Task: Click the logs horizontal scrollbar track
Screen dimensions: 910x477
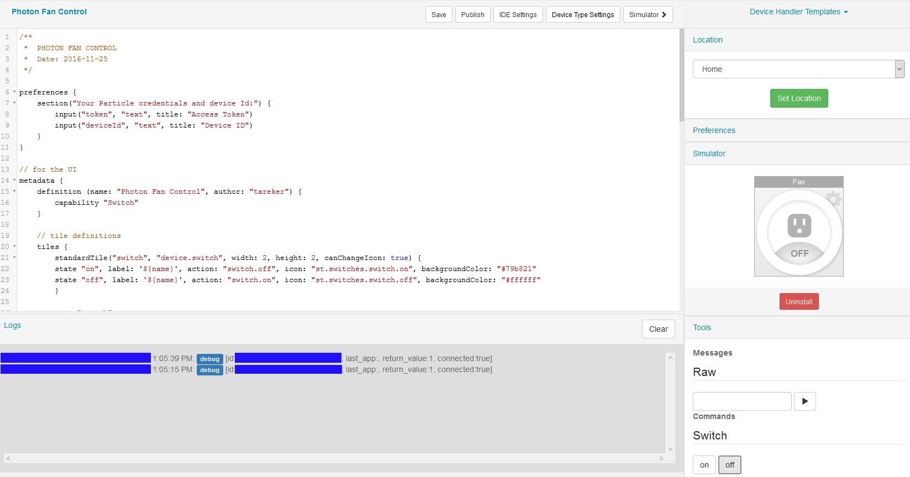Action: [334, 458]
